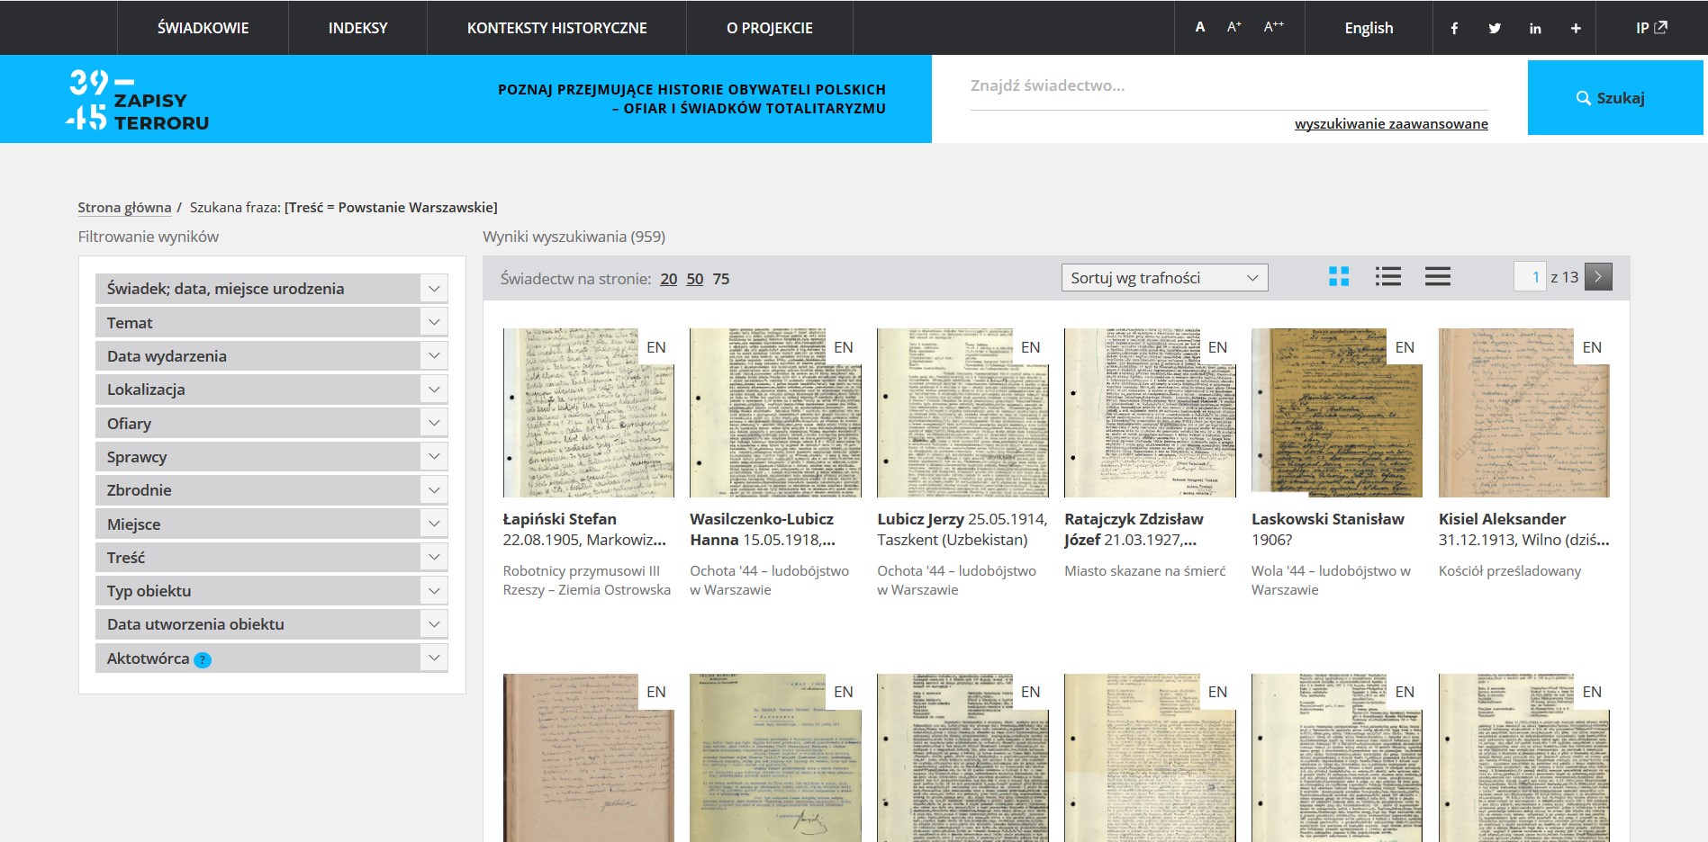Viewport: 1708px width, 842px height.
Task: Share page on Facebook
Action: click(x=1454, y=28)
